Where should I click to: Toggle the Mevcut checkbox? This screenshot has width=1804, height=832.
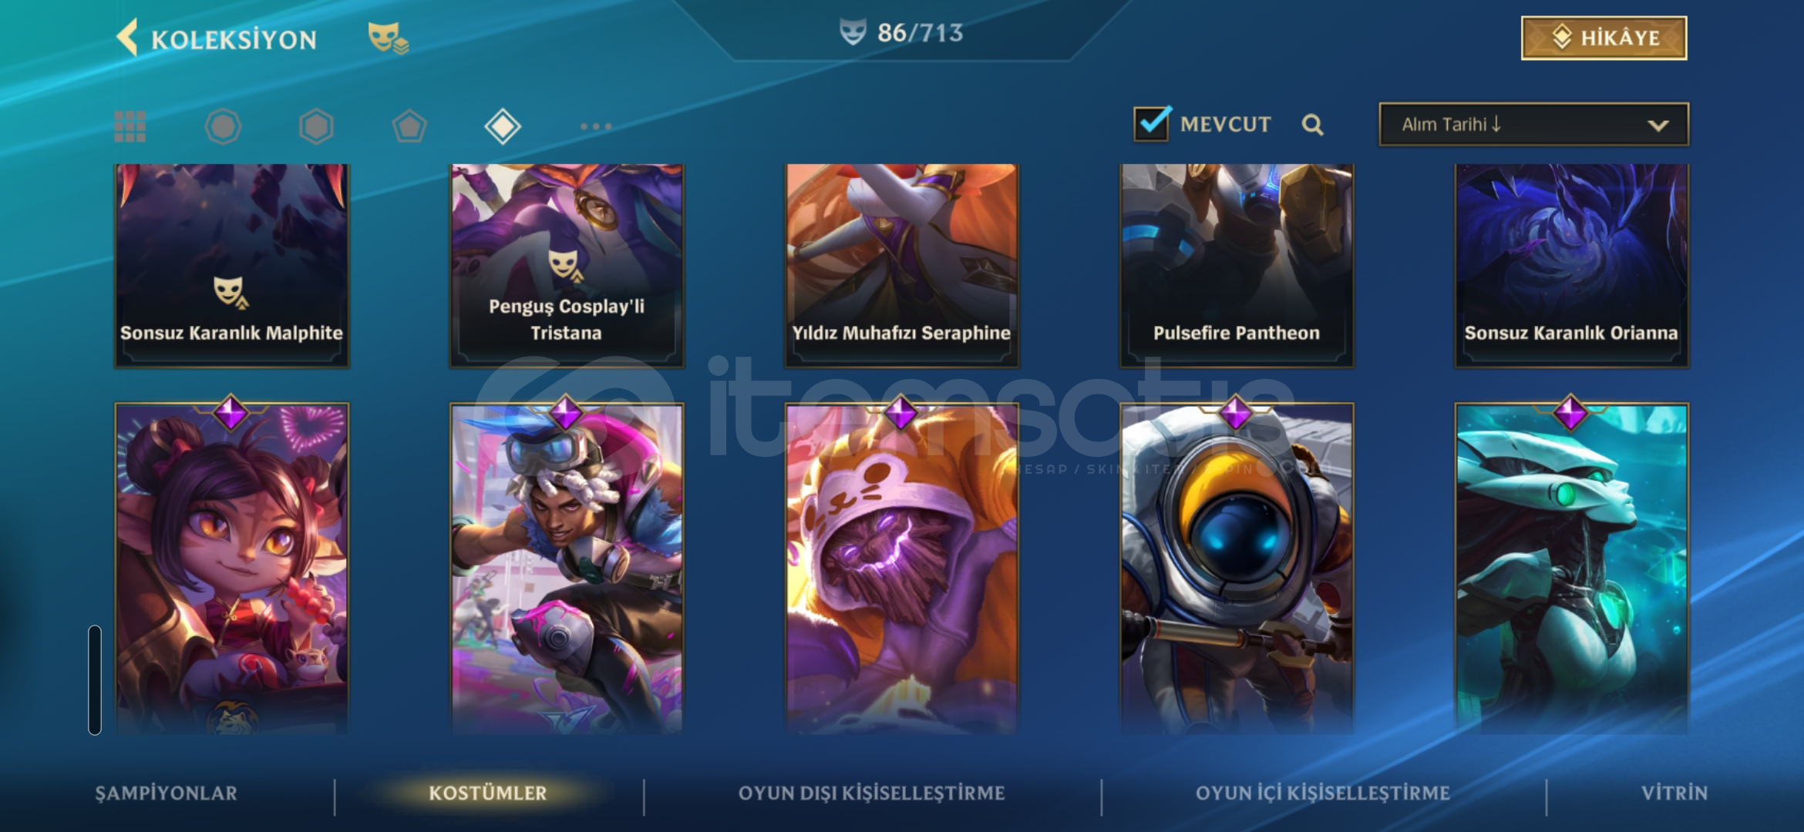click(1152, 123)
